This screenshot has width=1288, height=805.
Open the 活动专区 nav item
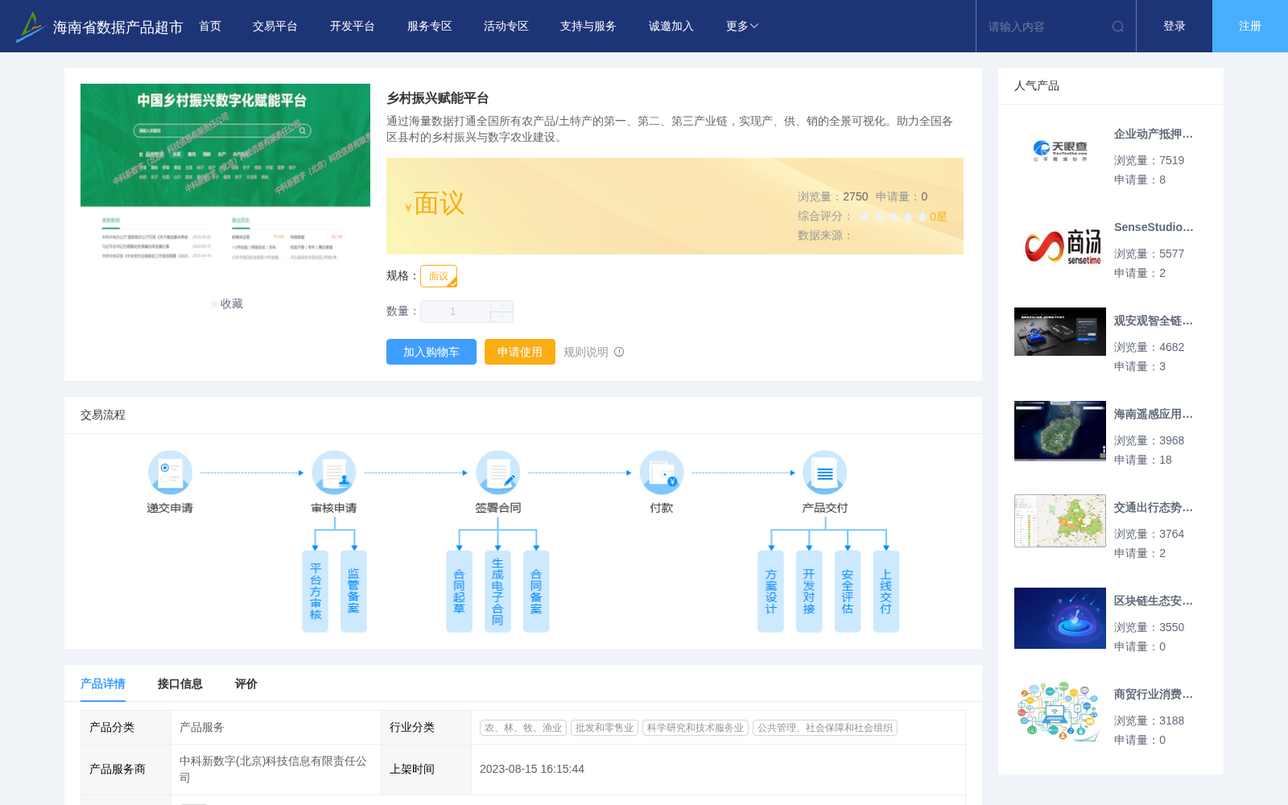506,27
